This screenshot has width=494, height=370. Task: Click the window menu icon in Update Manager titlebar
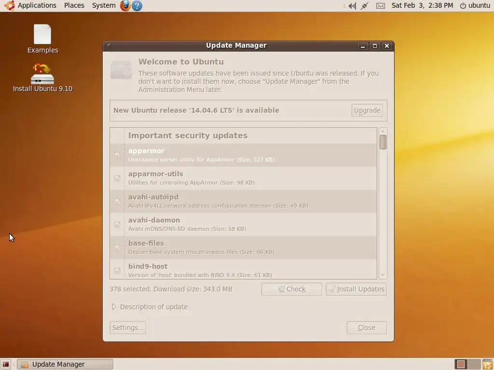point(109,46)
